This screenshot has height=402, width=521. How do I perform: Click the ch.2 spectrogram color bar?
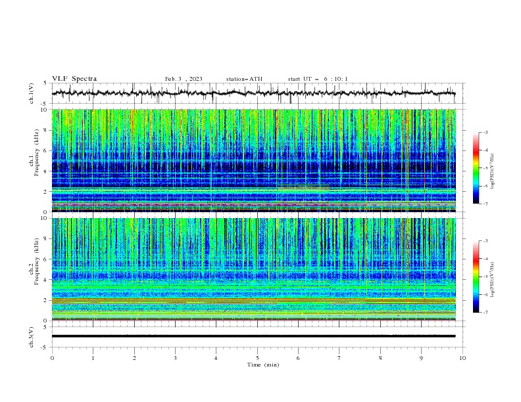click(476, 277)
